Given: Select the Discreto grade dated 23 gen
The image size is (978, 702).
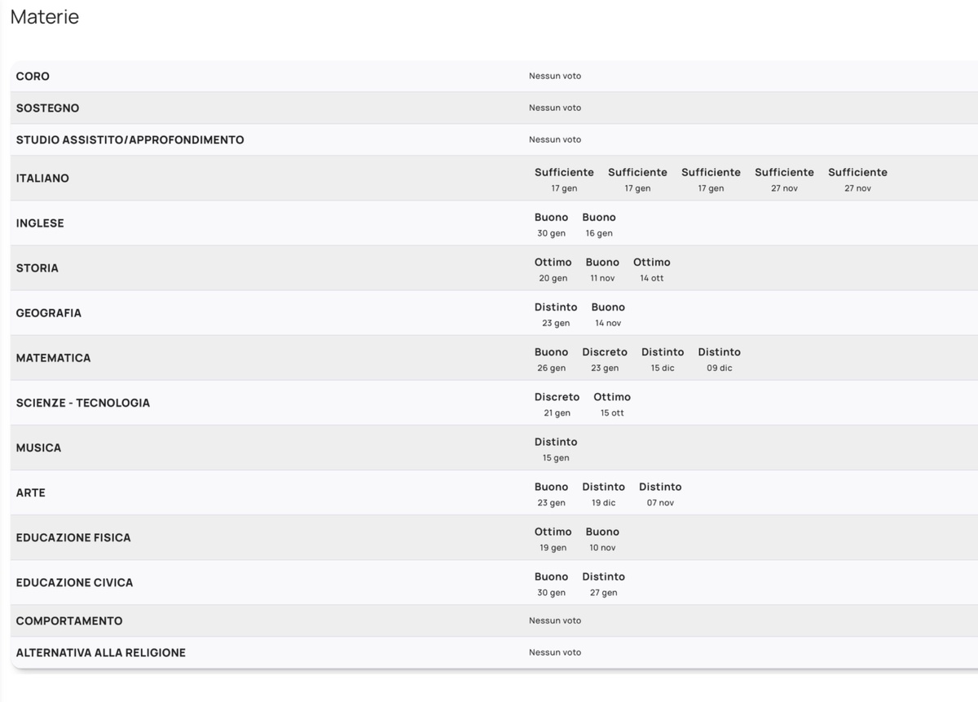Looking at the screenshot, I should click(605, 359).
